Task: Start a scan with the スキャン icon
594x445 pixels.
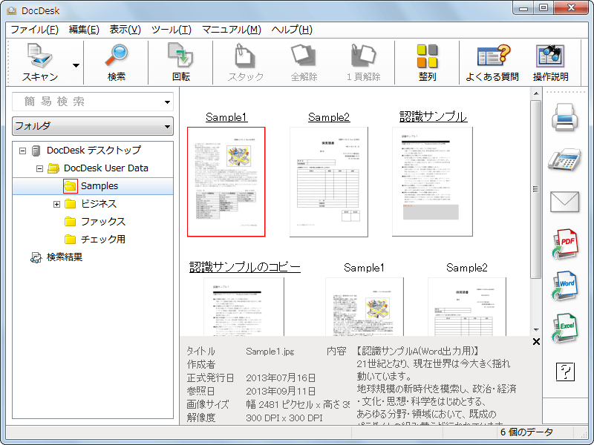Action: point(40,56)
